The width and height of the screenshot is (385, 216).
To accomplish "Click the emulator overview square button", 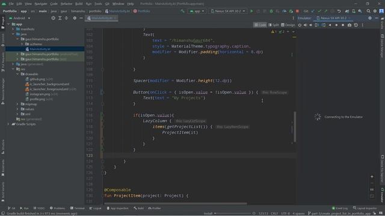I will pyautogui.click(x=343, y=25).
